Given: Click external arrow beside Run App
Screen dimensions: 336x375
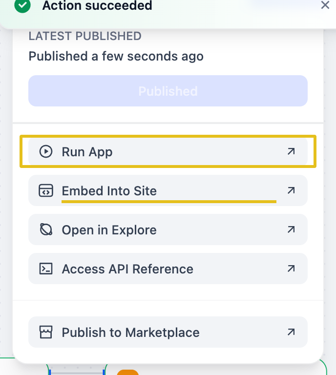Looking at the screenshot, I should click(291, 151).
